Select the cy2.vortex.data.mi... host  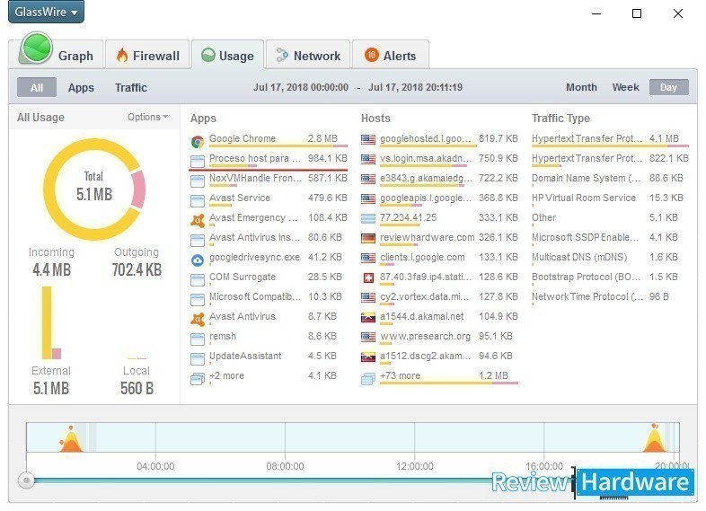pos(439,298)
